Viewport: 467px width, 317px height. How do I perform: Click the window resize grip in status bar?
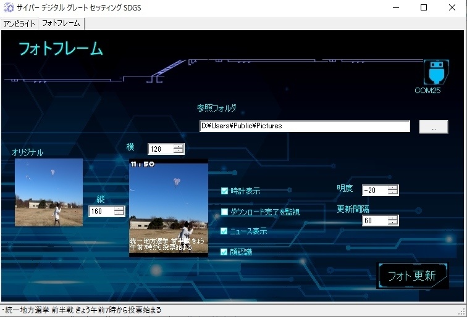pos(462,311)
